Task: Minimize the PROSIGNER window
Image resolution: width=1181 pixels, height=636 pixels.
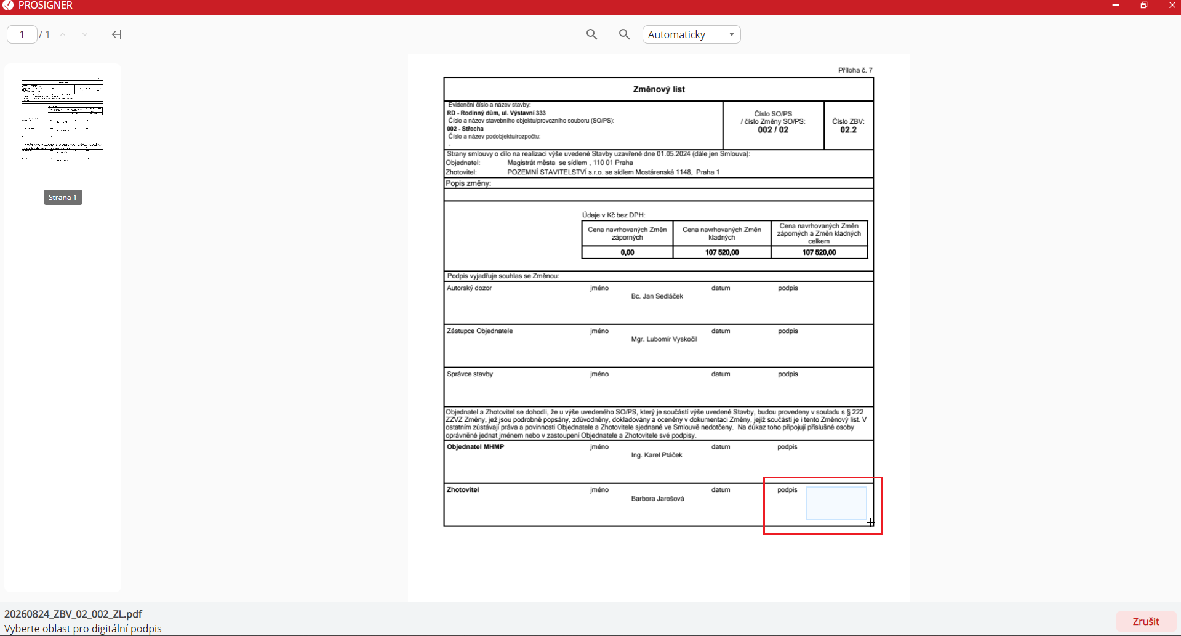Action: (1115, 6)
